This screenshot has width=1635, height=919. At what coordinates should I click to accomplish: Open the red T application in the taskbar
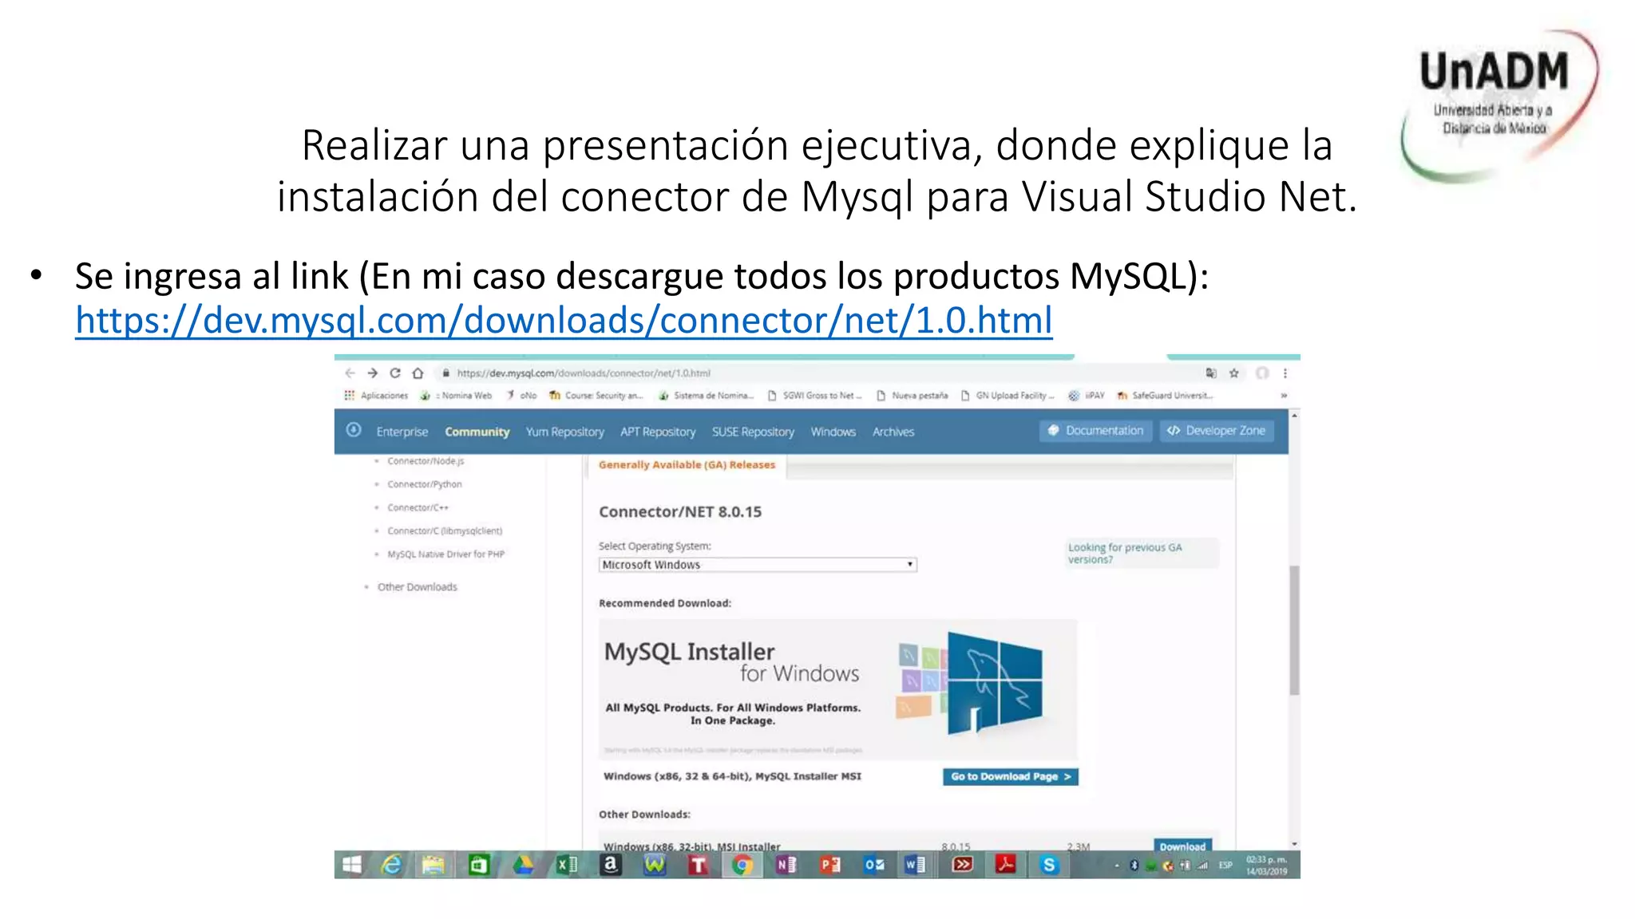[699, 865]
